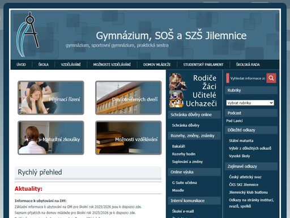Select DOMOV MLÁDEŽE in the navigation bar
290x218 pixels.
click(x=157, y=65)
